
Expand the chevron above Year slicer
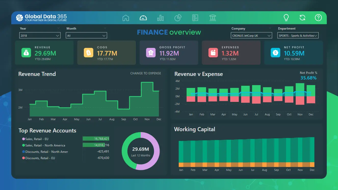(x=58, y=28)
